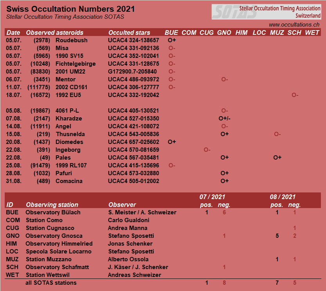326x291 pixels.
Task: Click the "O+/-" result in the Kharadze row
Action: pos(224,119)
